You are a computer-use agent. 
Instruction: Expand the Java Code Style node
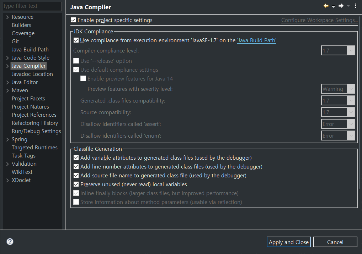click(x=7, y=58)
